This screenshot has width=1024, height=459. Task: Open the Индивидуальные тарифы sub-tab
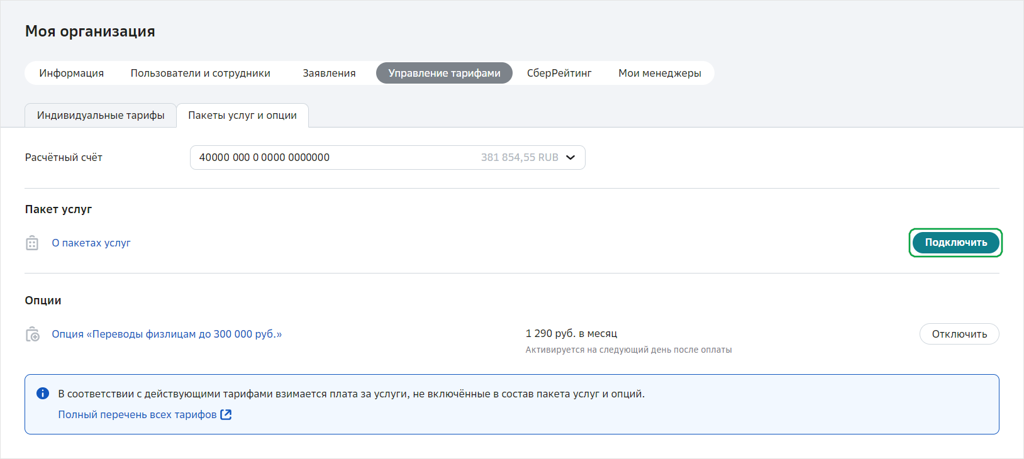(101, 116)
